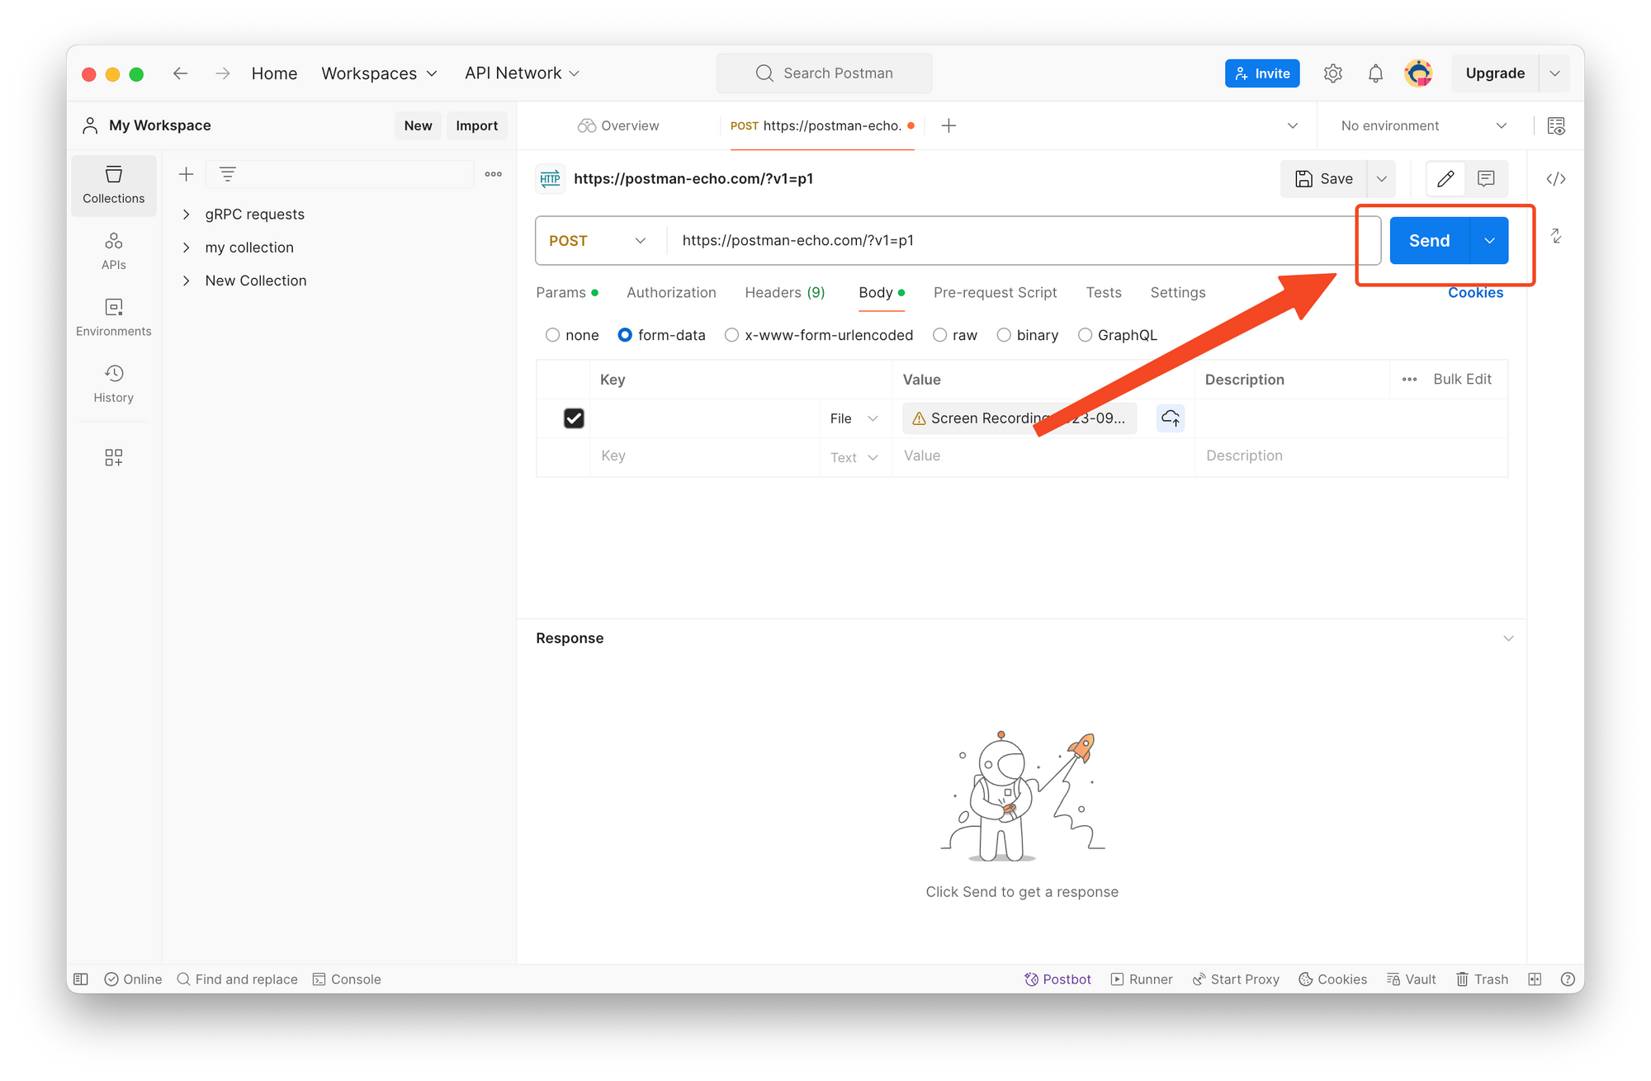The image size is (1651, 1081).
Task: Open the help question mark icon
Action: (x=1568, y=979)
